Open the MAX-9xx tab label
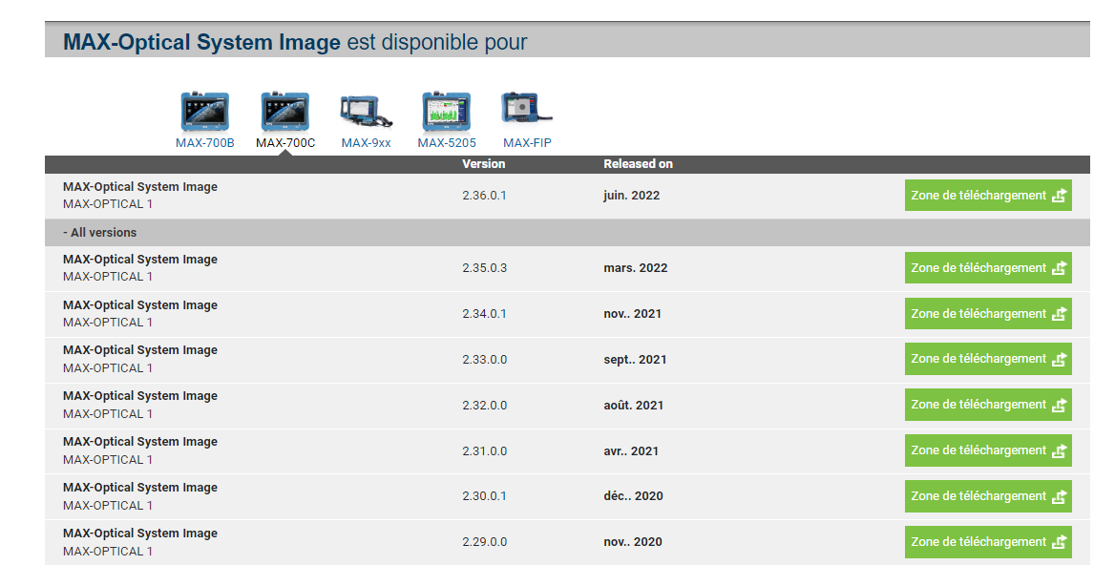Screen dimensions: 1094x565 click(367, 143)
